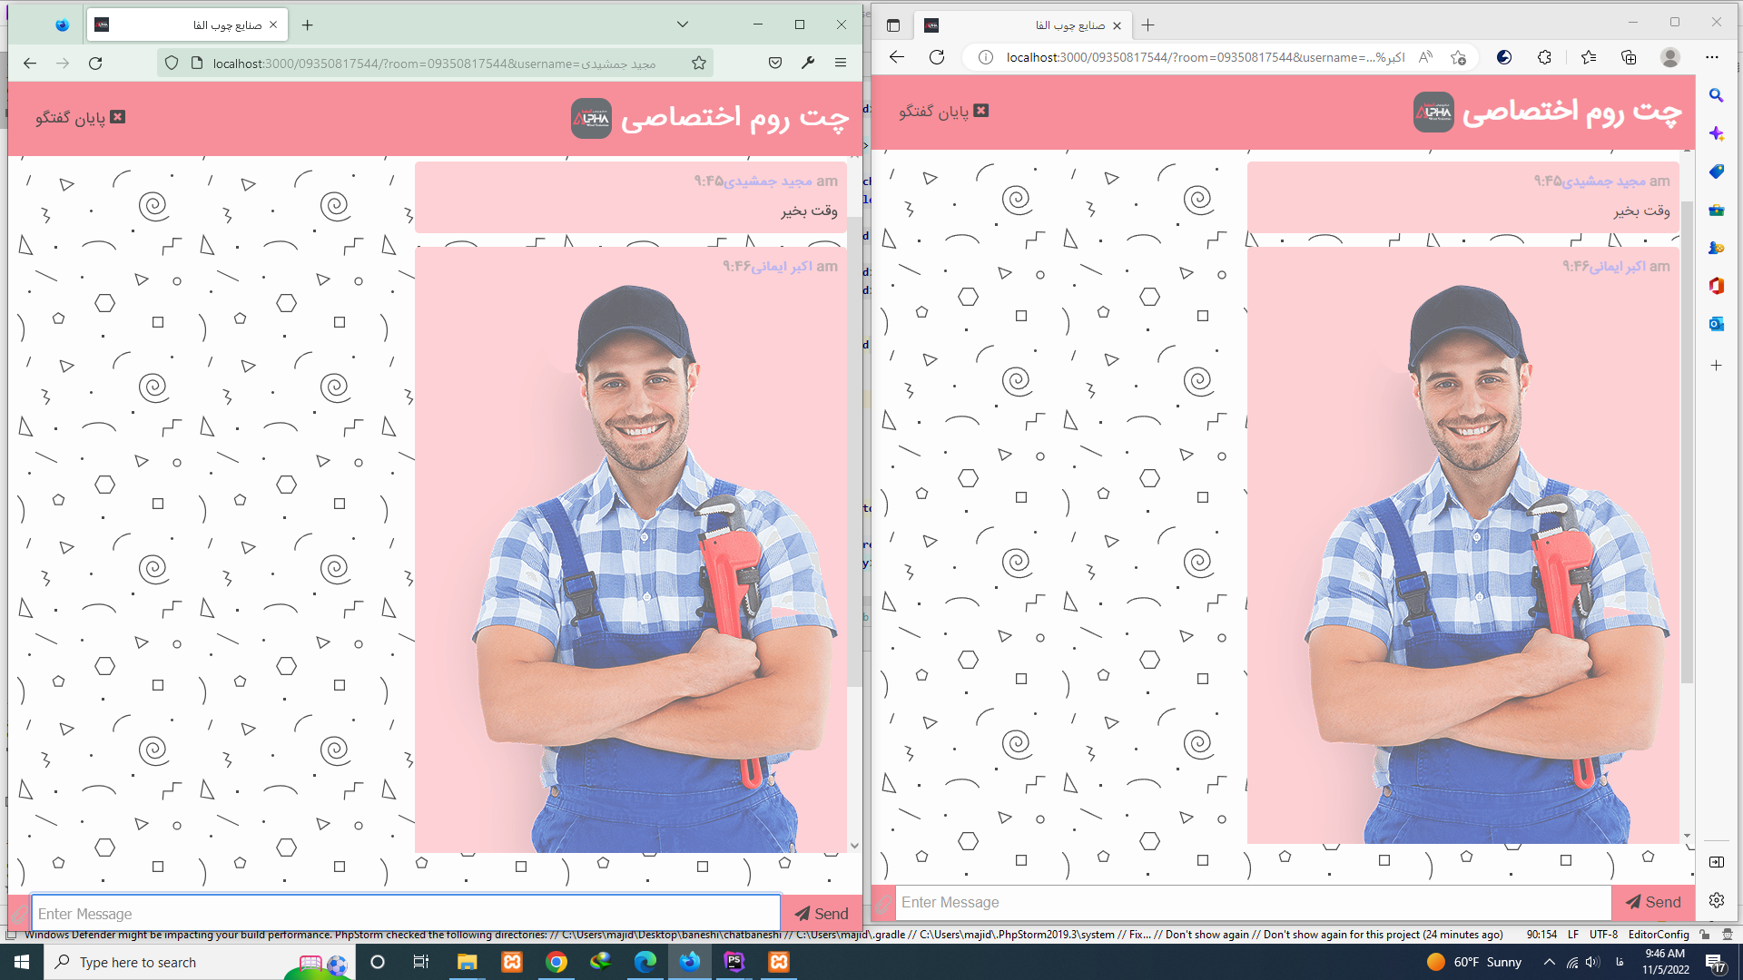Viewport: 1743px width, 980px height.
Task: Open Edge settings and more ellipsis
Action: (x=1712, y=57)
